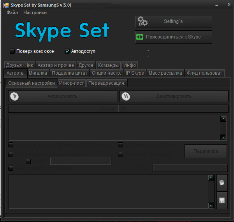Click the gears icon on Setting`s button

(143, 21)
